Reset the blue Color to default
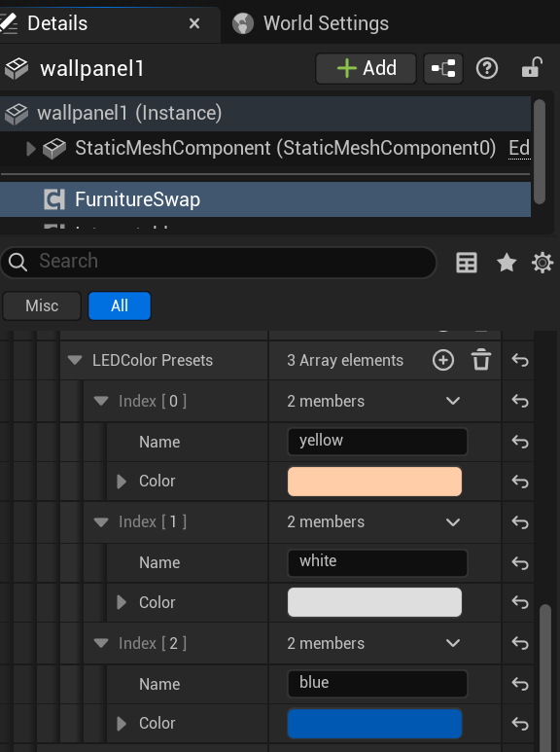The width and height of the screenshot is (560, 752). 520,723
